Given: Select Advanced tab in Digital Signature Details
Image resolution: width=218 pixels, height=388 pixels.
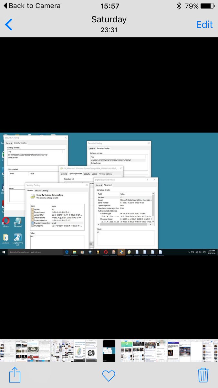Looking at the screenshot, I should pos(108,185).
